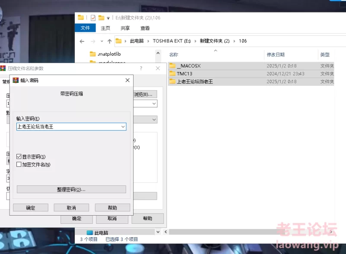The width and height of the screenshot is (346, 254).
Task: Click the __MACOSX folder icon
Action: [x=172, y=66]
